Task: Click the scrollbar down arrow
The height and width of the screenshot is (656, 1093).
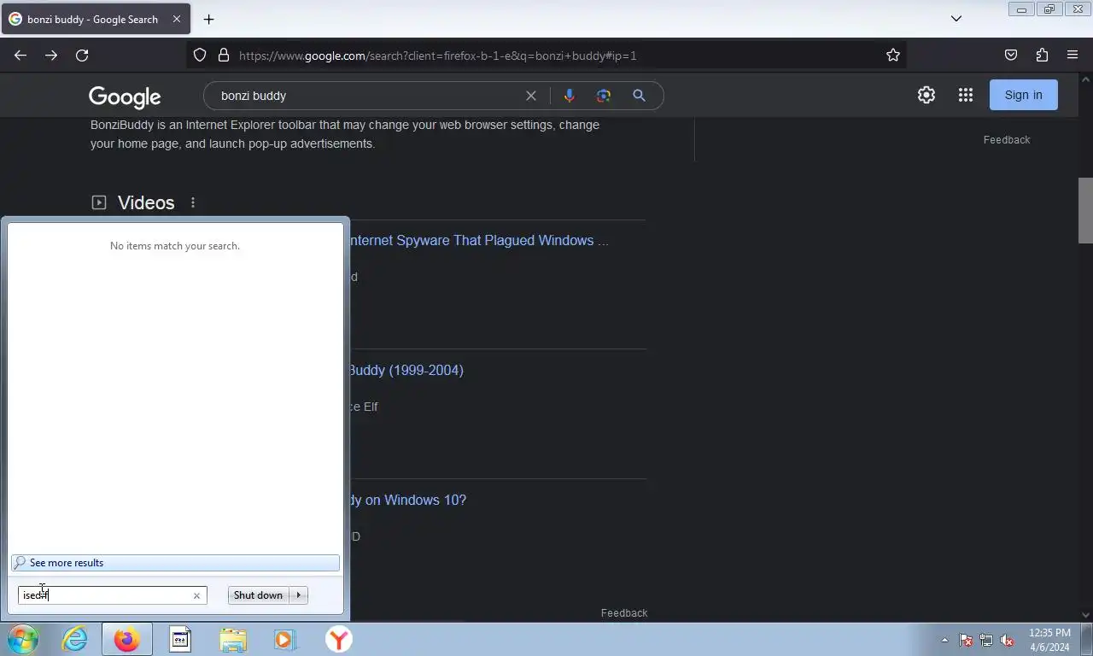Action: [1085, 614]
